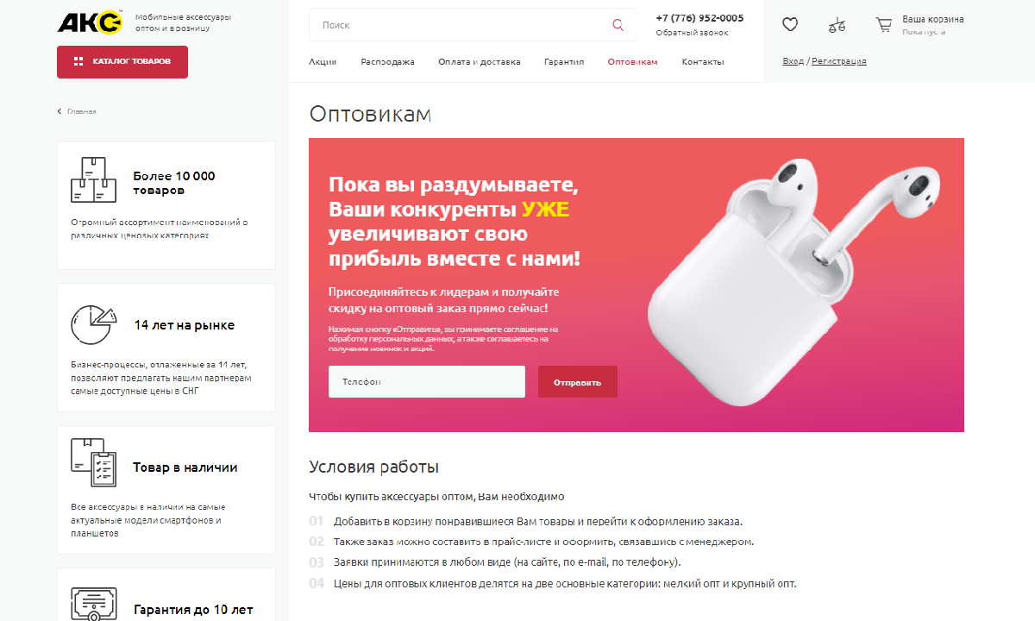Open the compare scales icon

tap(837, 25)
